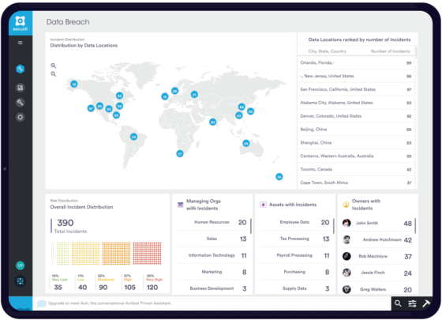442x320 pixels.
Task: Click the hammer icon in bottom bar
Action: pyautogui.click(x=426, y=303)
